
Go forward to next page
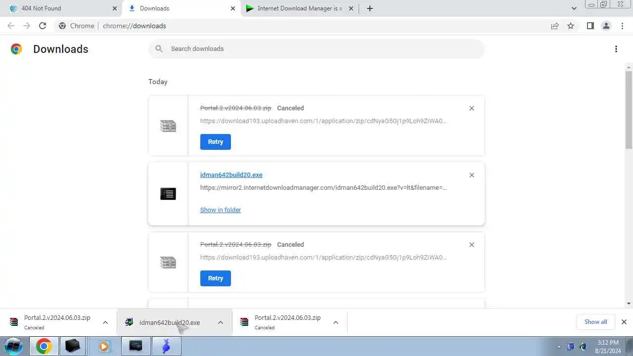tap(27, 26)
